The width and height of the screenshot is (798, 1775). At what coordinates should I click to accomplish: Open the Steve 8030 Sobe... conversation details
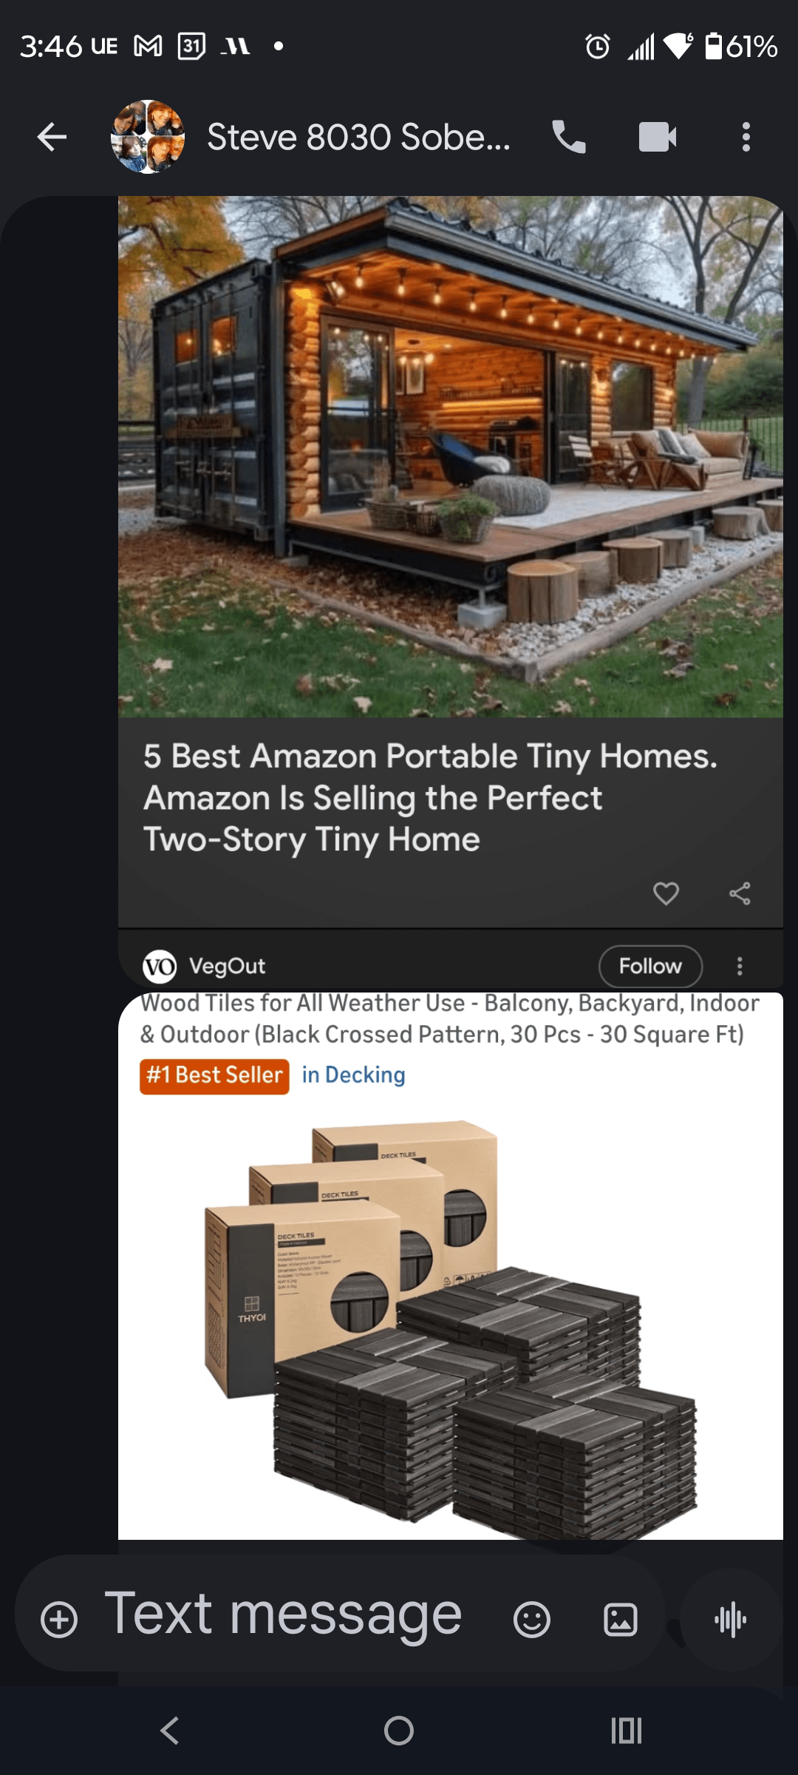tap(358, 138)
